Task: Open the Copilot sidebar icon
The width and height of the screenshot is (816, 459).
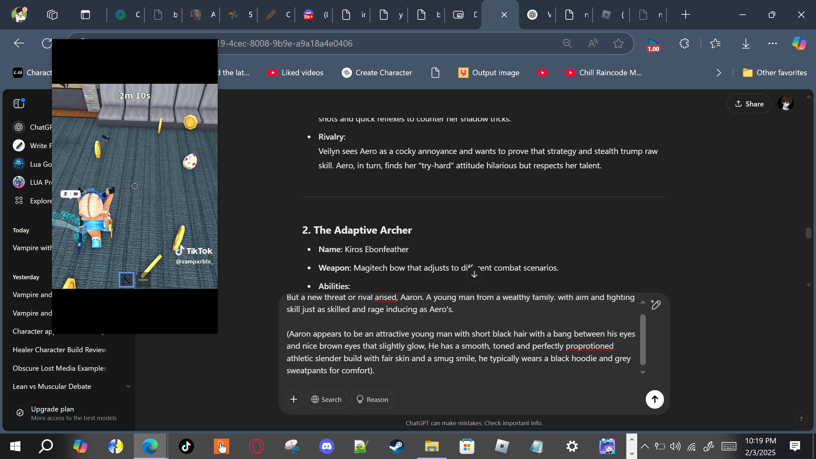Action: pos(799,43)
